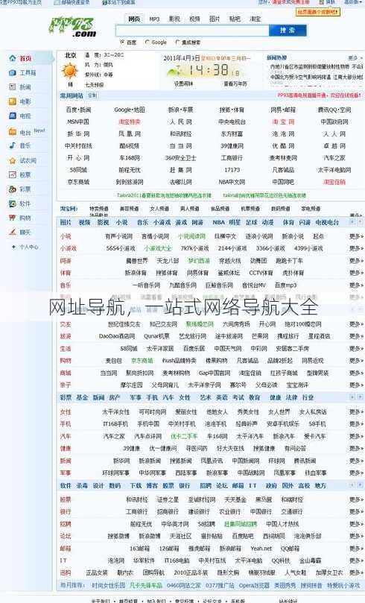Open the 电影 movies sidebar icon
The image size is (365, 603).
[x=13, y=101]
